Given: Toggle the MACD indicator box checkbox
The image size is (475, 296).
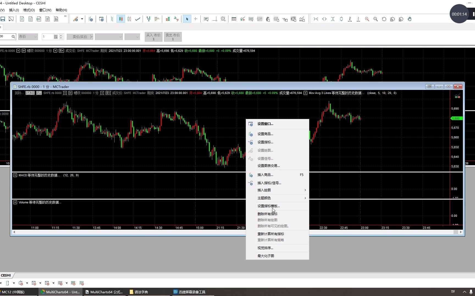Looking at the screenshot, I should tap(15, 175).
